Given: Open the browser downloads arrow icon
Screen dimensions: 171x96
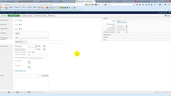Looking at the screenshot, I should [143, 5].
